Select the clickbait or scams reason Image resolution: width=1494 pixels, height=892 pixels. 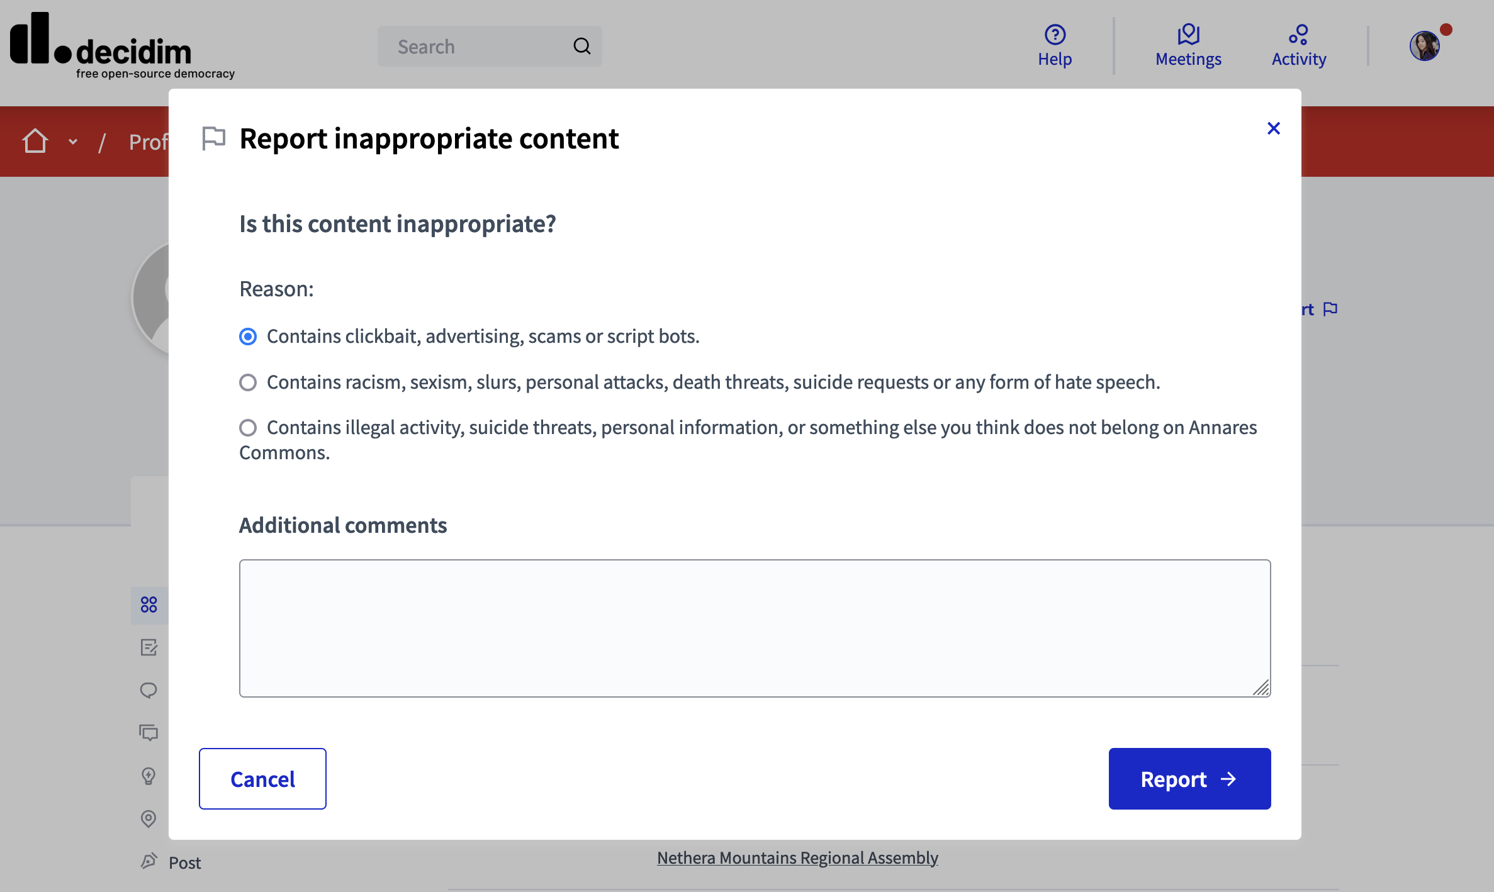[248, 337]
